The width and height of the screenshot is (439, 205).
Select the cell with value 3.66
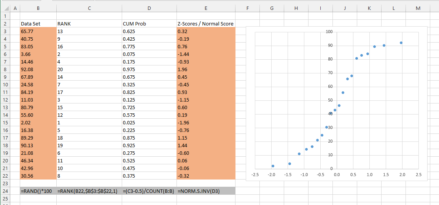click(x=38, y=54)
